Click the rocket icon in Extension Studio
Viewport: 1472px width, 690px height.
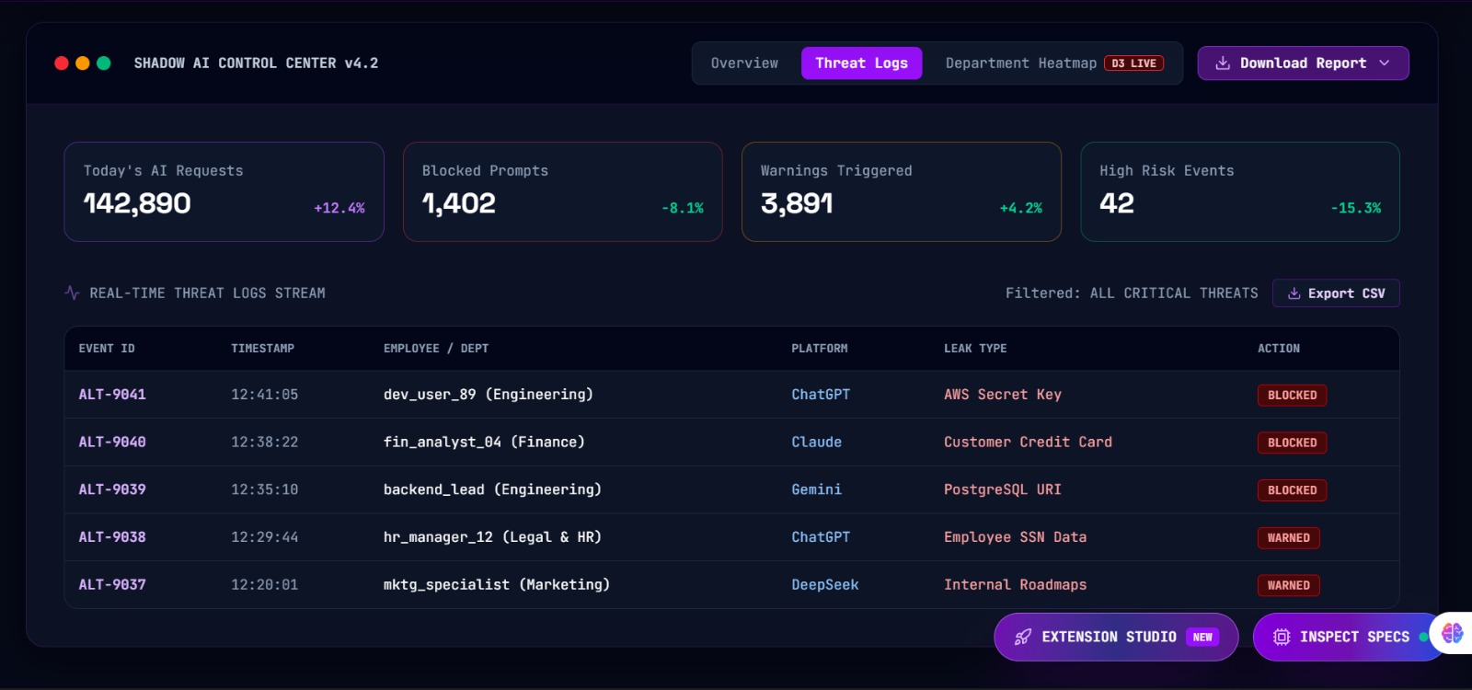[1023, 637]
